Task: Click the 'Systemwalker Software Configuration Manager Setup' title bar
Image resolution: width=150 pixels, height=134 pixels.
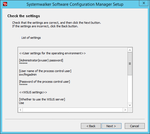Action: pos(75,4)
